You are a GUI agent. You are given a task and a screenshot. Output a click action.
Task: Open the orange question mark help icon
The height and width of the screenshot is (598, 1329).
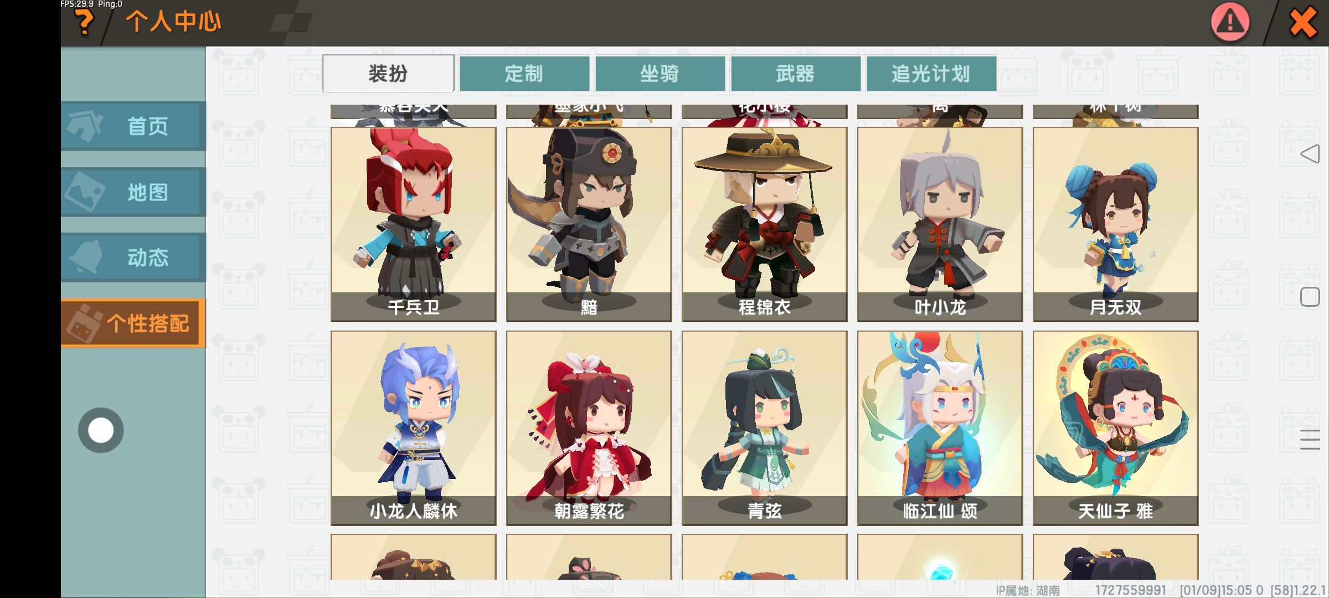tap(84, 22)
